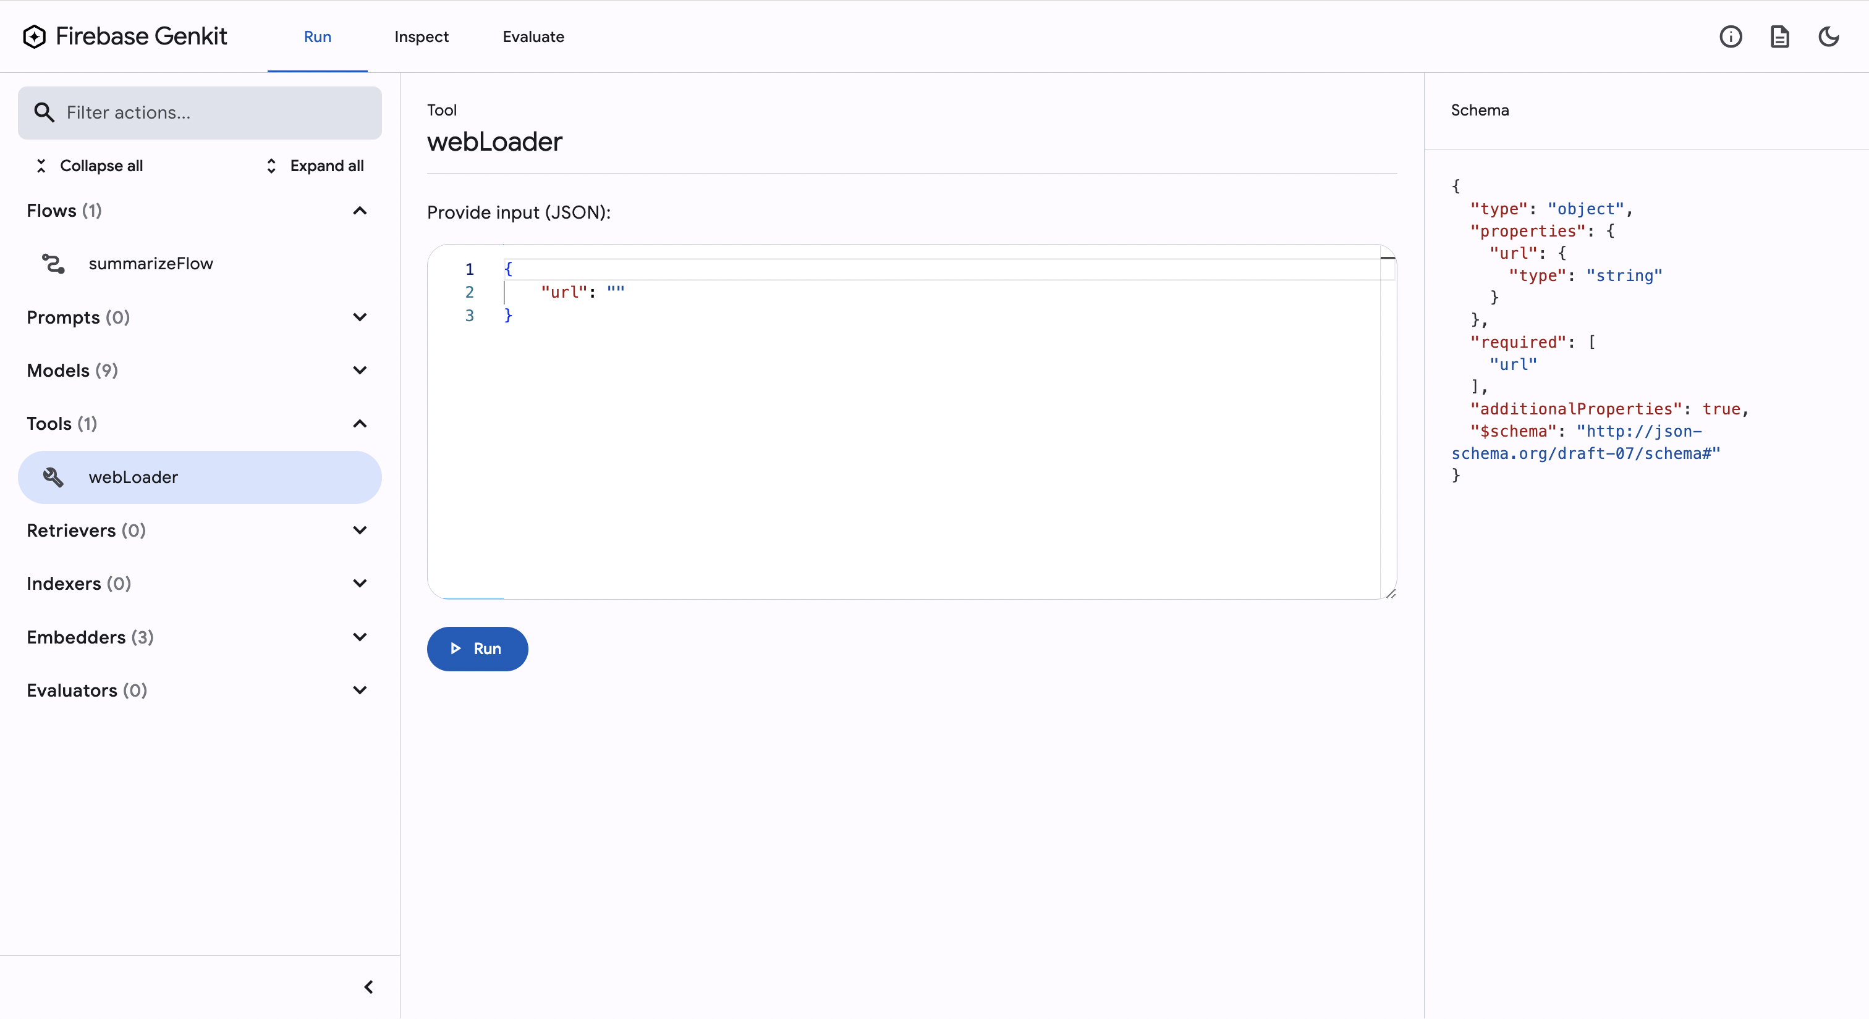
Task: Collapse the Flows section
Action: click(x=360, y=209)
